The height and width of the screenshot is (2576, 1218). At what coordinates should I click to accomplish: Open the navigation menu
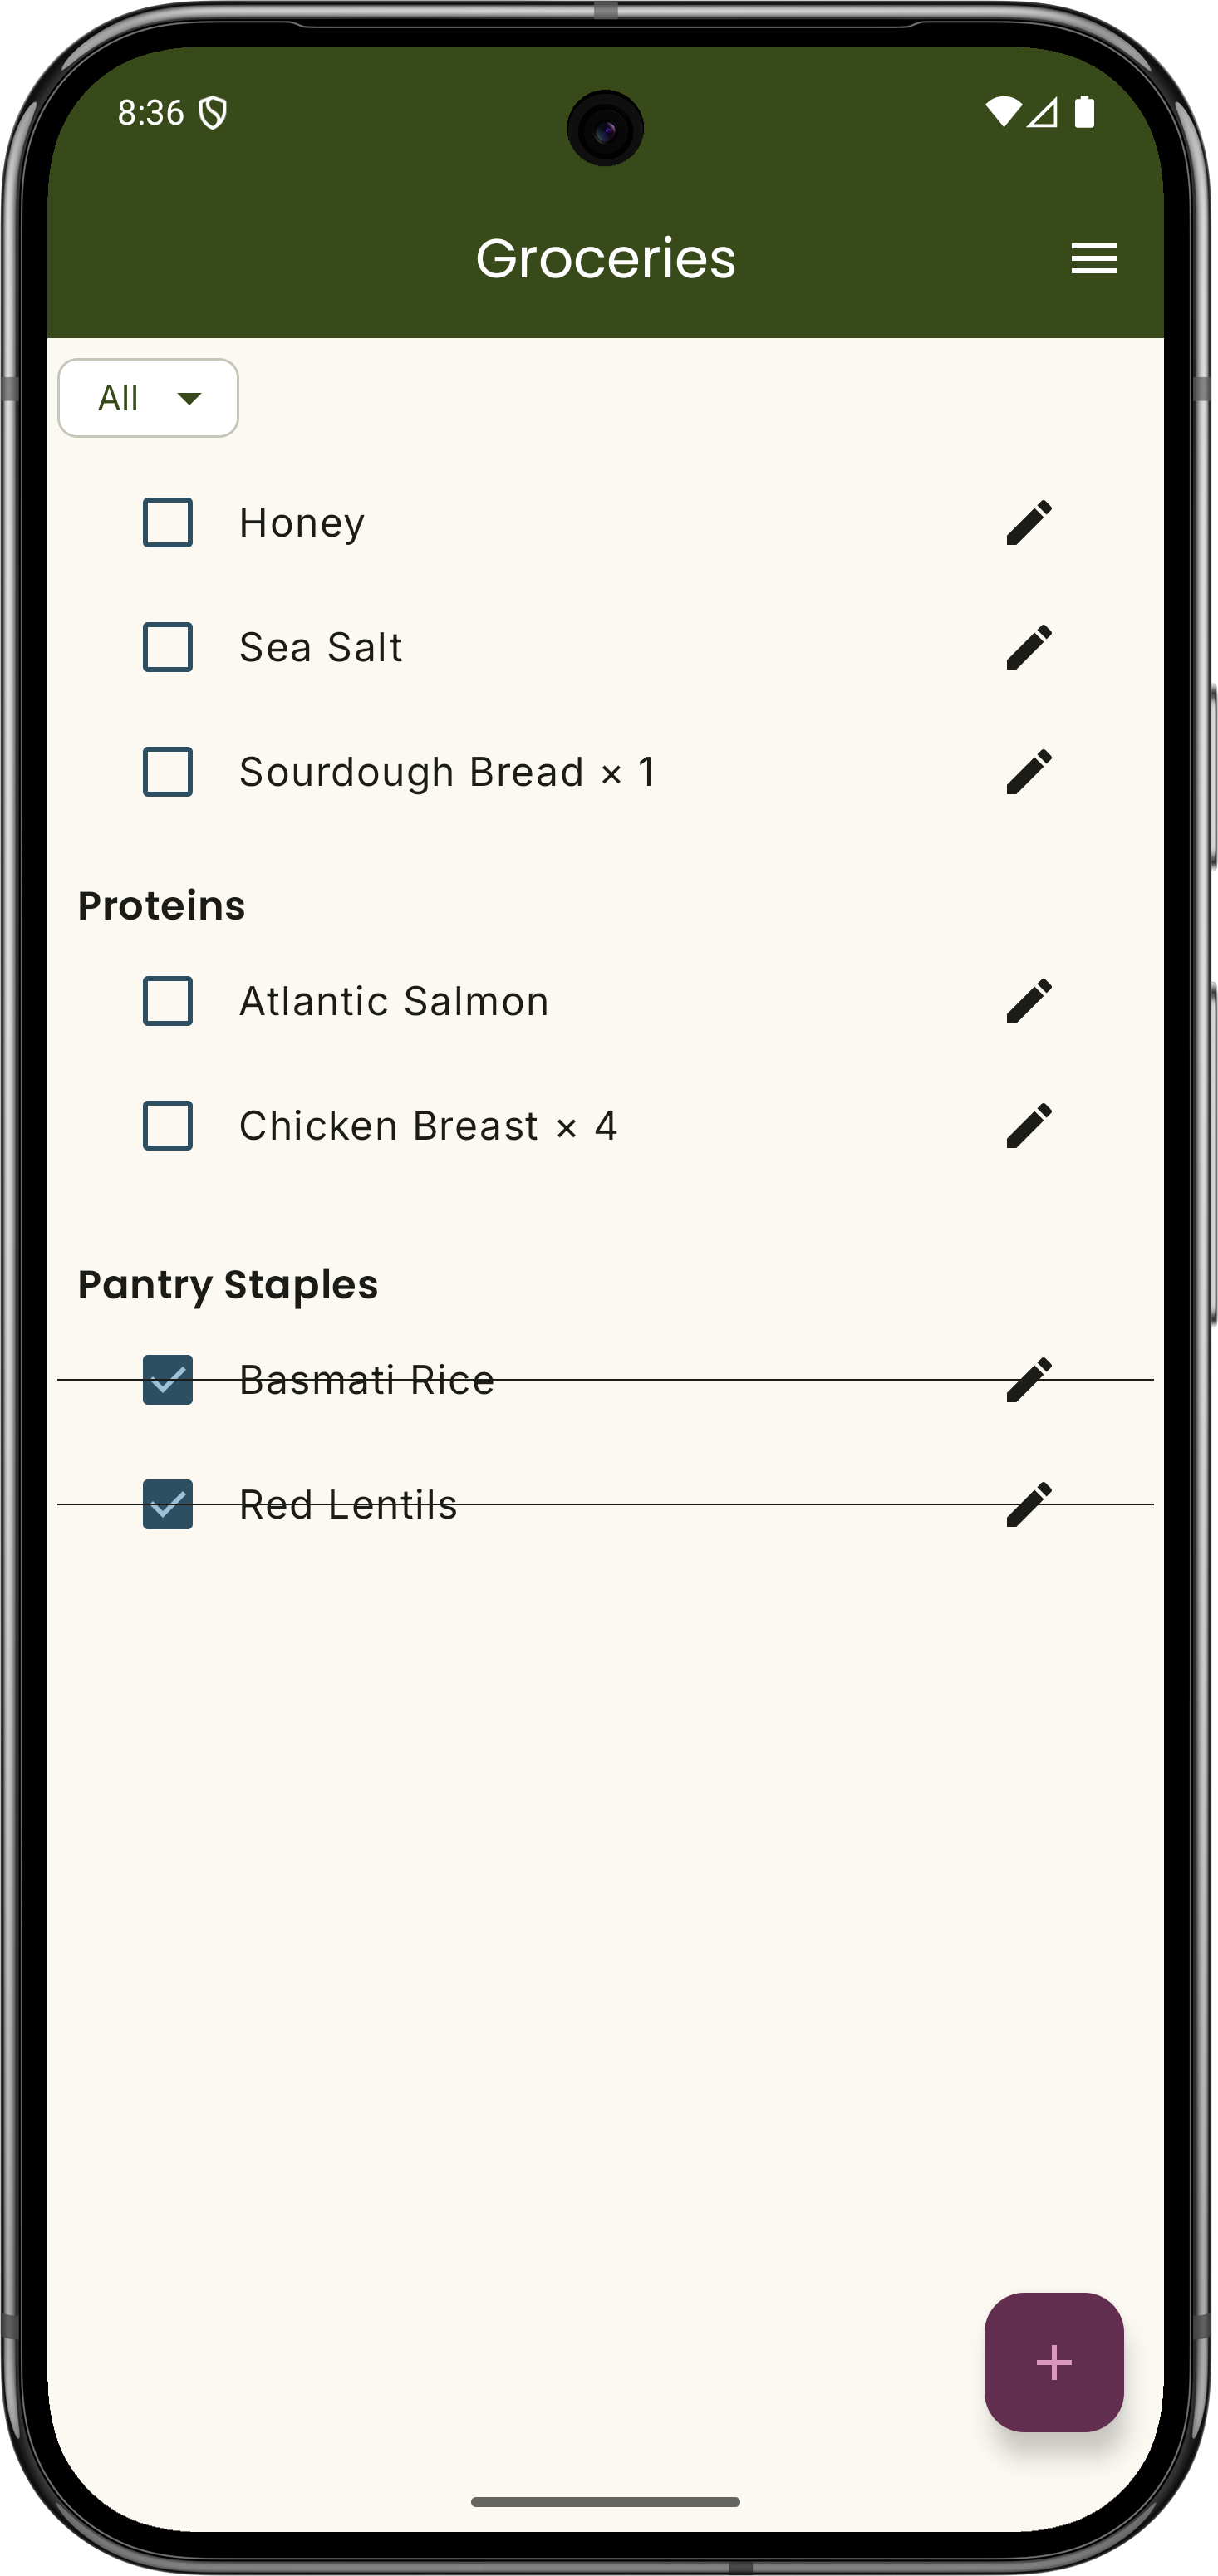(x=1094, y=258)
